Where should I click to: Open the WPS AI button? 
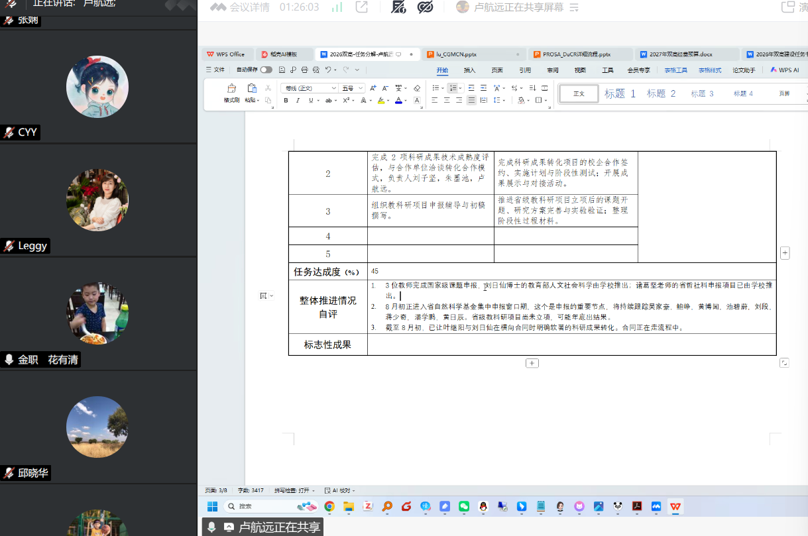pyautogui.click(x=784, y=70)
